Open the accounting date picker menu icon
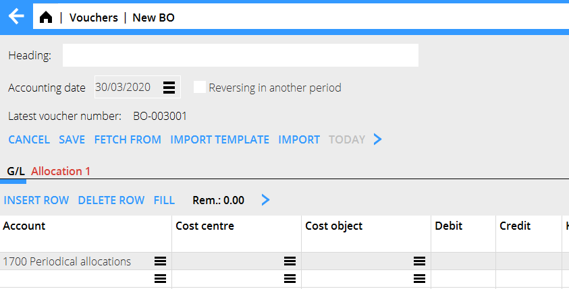The width and height of the screenshot is (569, 289). tap(169, 88)
